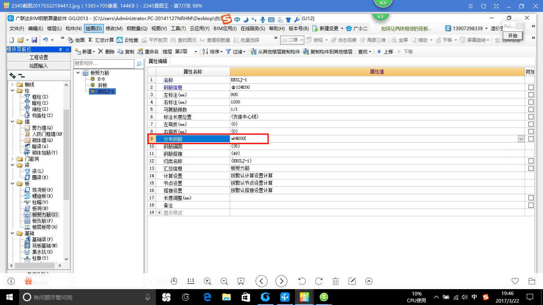
Task: Viewer: click the info circle icon
Action: click(x=11, y=281)
